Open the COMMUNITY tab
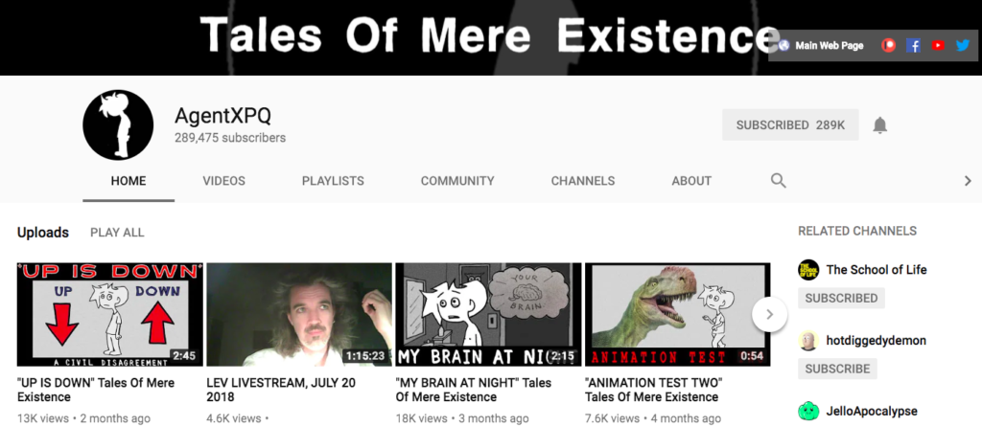 (457, 181)
